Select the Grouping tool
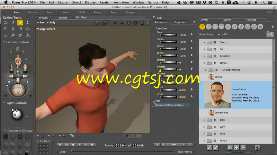This screenshot has width=277, height=155. [6, 35]
